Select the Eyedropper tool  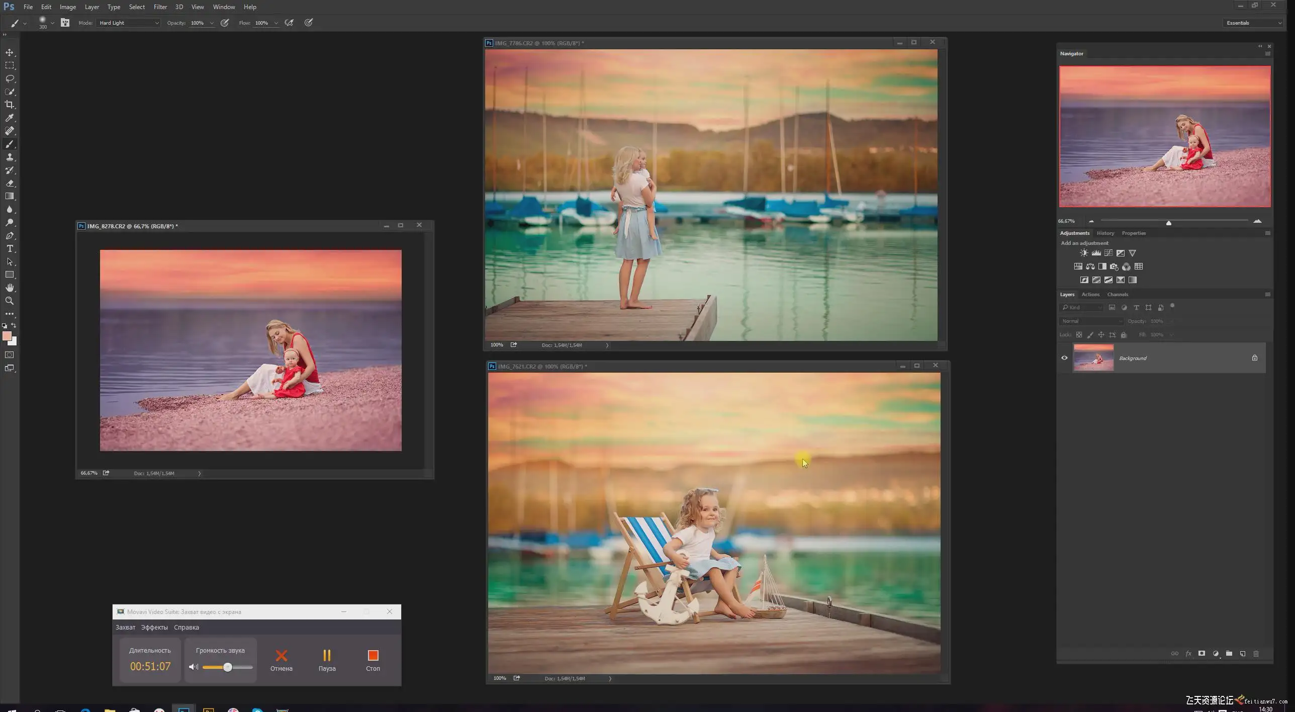[x=10, y=118]
